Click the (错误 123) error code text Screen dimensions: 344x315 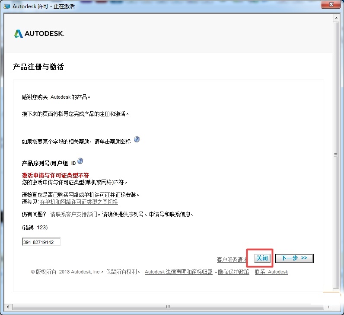[x=35, y=227]
